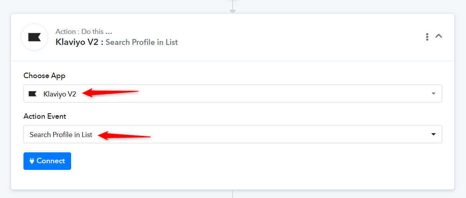Select the 'Search Profile in List' event text
The width and height of the screenshot is (466, 198).
(x=61, y=135)
